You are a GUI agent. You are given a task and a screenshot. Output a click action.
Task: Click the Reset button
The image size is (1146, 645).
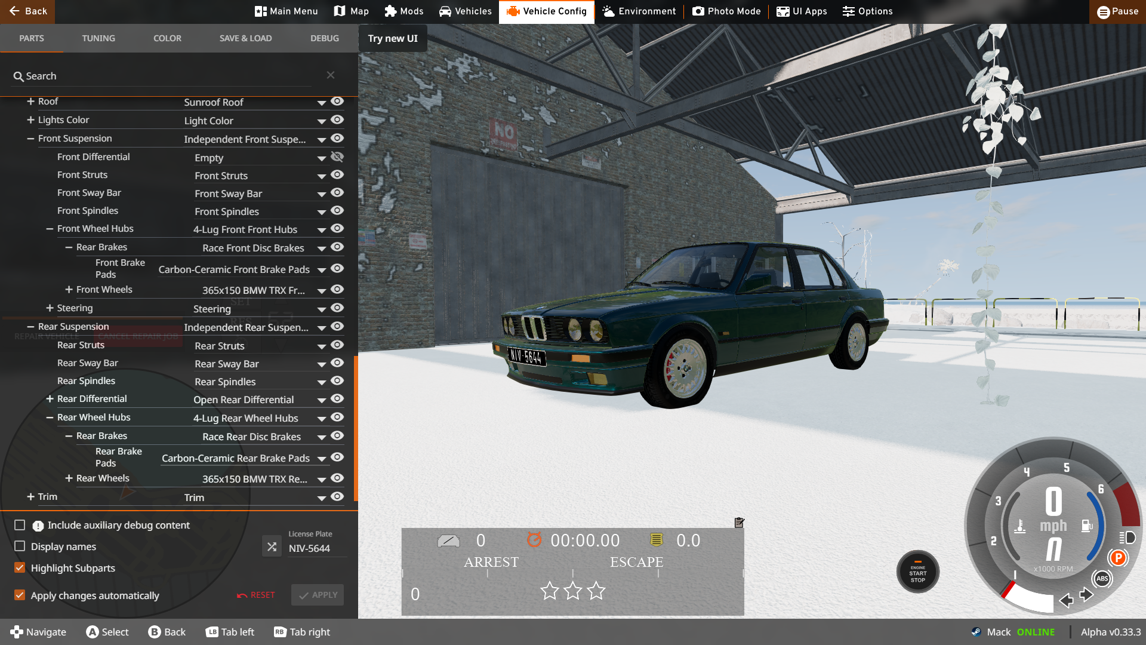256,595
